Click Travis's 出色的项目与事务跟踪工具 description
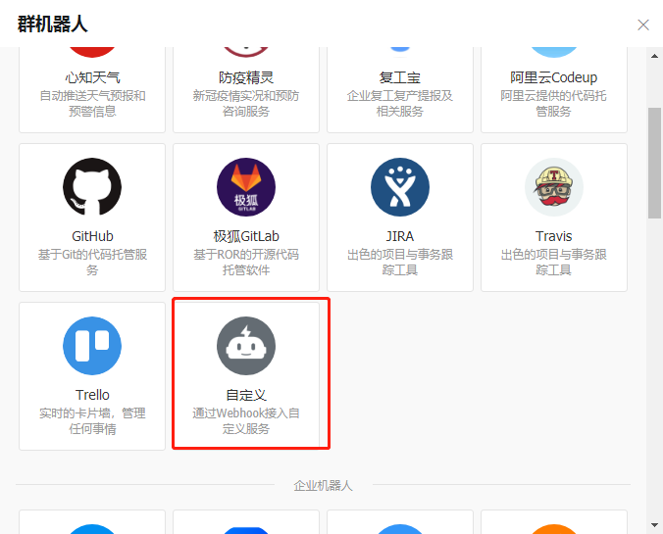Screen dimensions: 663x534 pos(554,262)
